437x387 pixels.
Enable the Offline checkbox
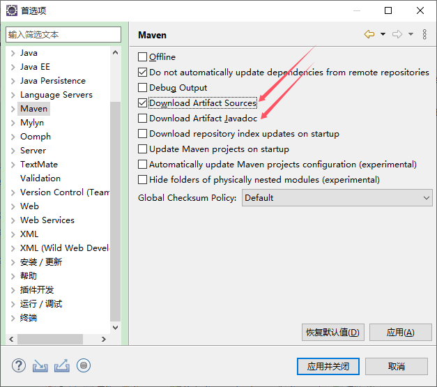tap(143, 57)
